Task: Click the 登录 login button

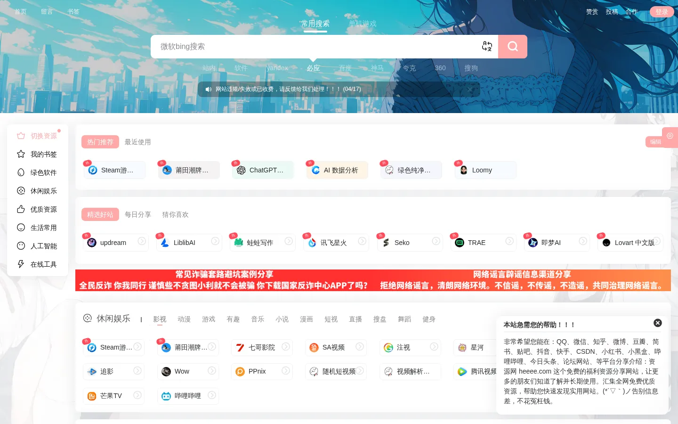Action: click(x=662, y=12)
